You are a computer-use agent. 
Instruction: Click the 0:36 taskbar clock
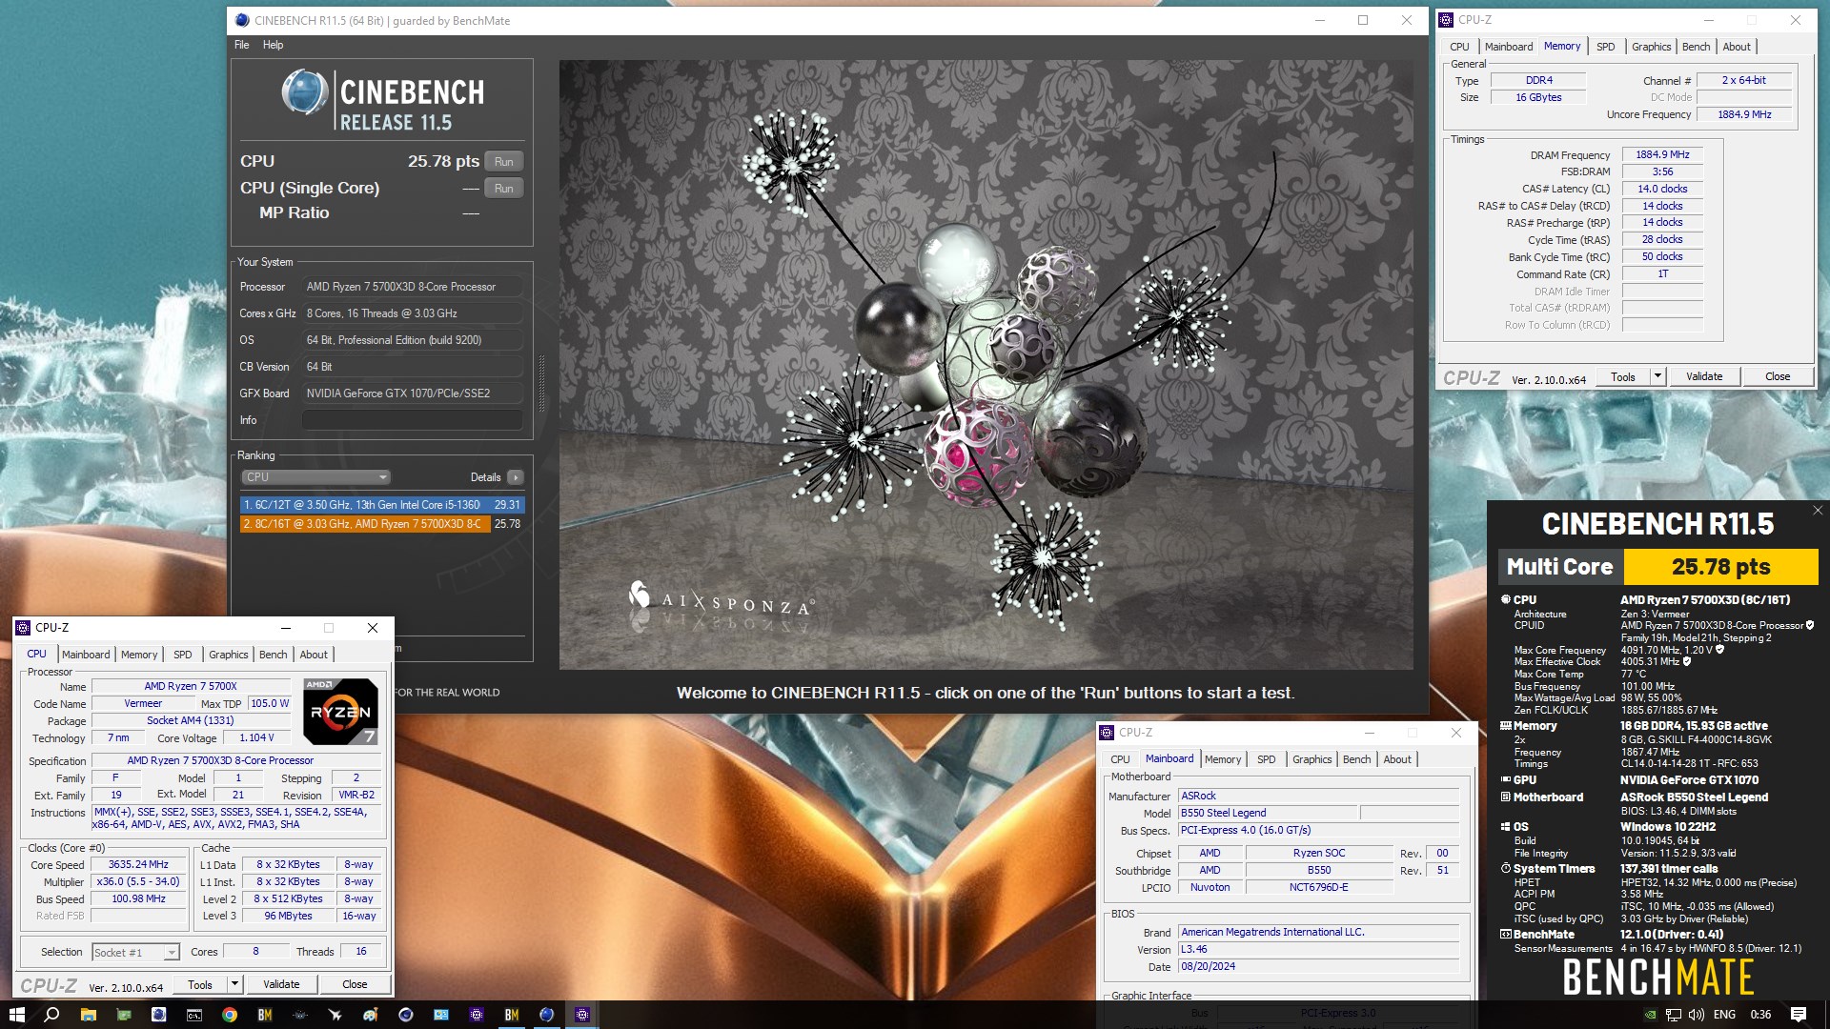[x=1760, y=1015]
